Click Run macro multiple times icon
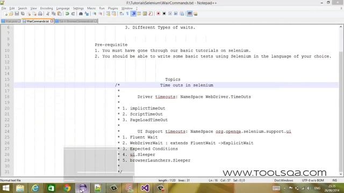 (176, 14)
